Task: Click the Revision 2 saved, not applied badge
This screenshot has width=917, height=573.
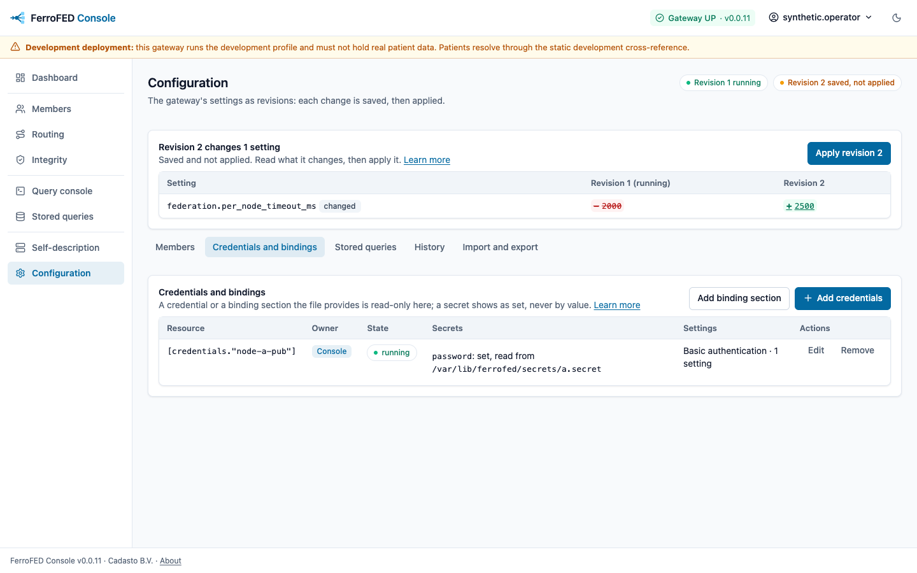Action: point(837,83)
